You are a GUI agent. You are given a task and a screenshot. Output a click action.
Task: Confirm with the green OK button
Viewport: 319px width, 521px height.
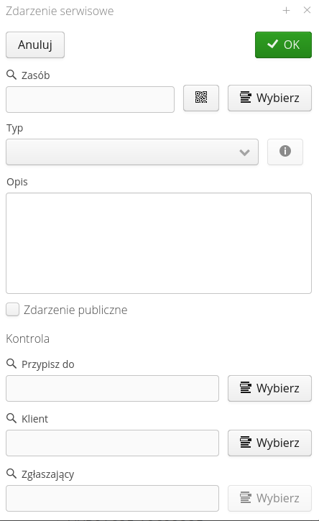(283, 45)
